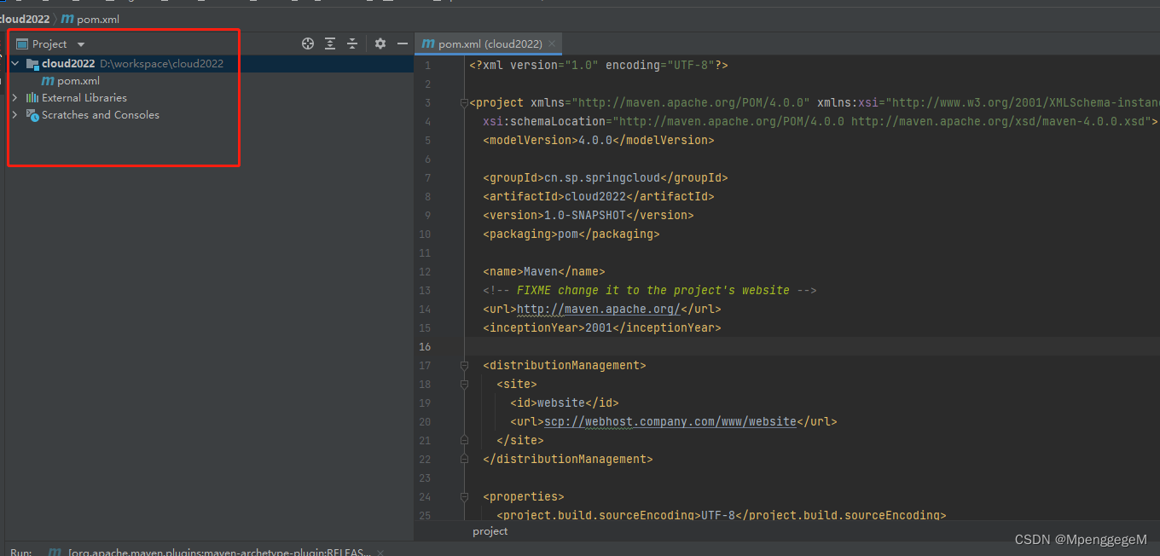This screenshot has width=1160, height=556.
Task: Fold the site block at line 18
Action: click(x=465, y=385)
